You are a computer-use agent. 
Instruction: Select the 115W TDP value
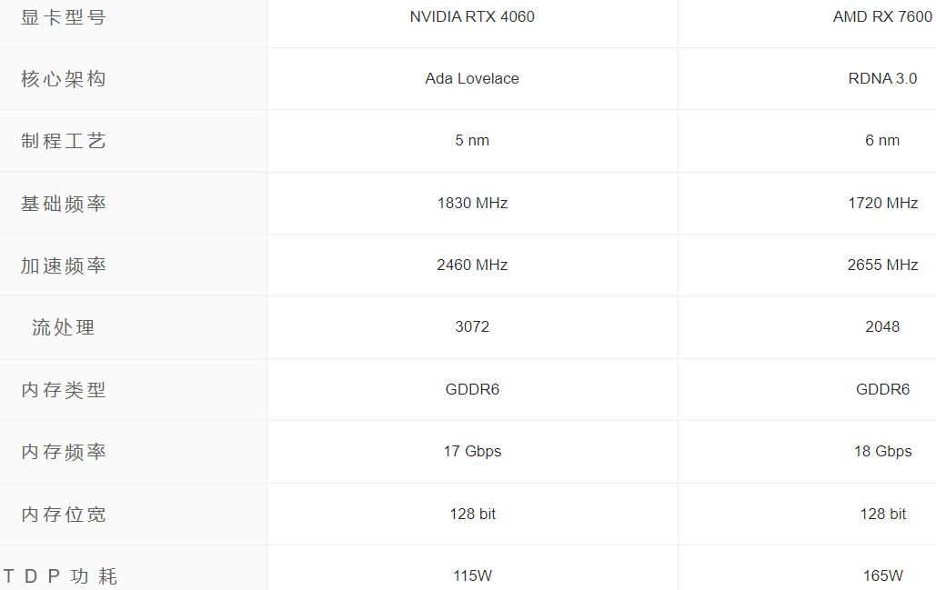(x=472, y=575)
